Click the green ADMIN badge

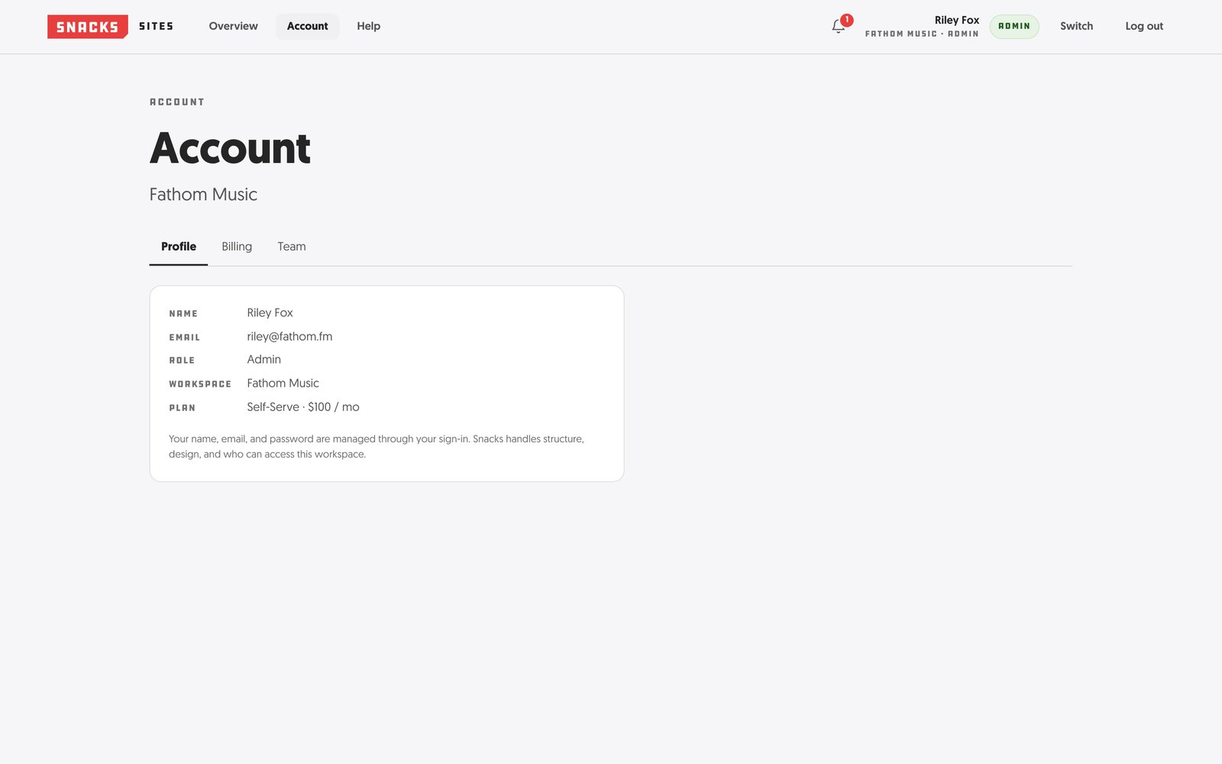tap(1014, 26)
